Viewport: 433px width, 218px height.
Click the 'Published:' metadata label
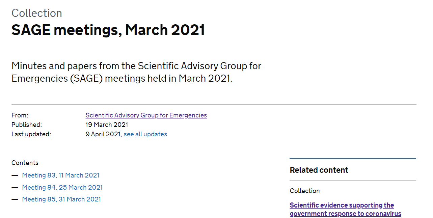pyautogui.click(x=27, y=125)
